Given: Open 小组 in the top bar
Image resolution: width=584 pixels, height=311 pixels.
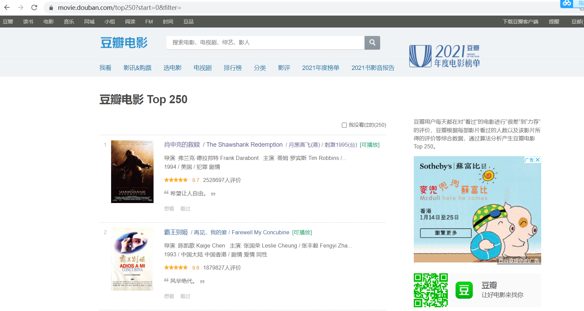Looking at the screenshot, I should coord(110,22).
